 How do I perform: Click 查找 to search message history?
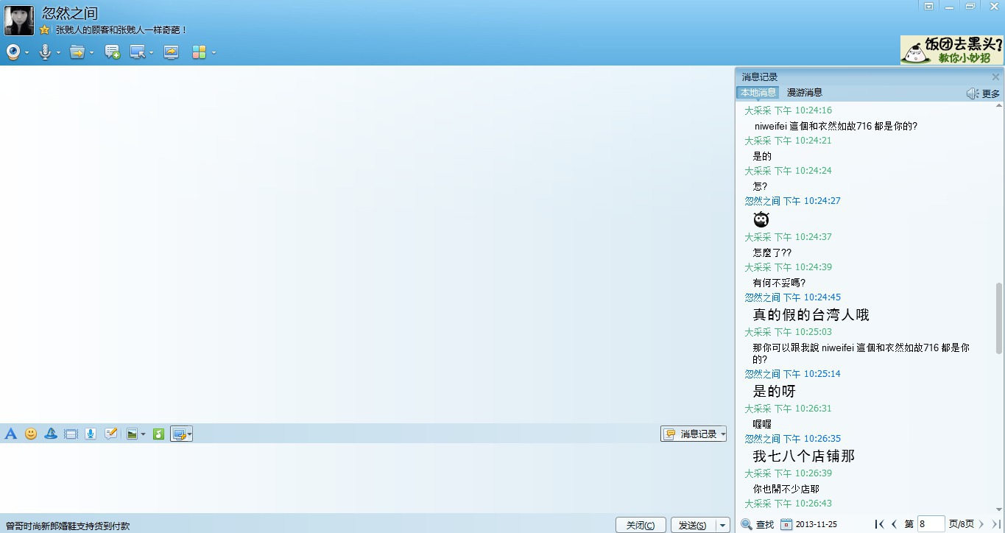pyautogui.click(x=758, y=524)
